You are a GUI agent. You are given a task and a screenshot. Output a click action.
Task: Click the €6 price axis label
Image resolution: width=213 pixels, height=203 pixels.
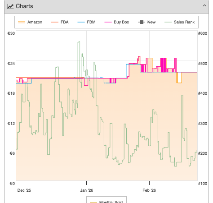(x=12, y=153)
